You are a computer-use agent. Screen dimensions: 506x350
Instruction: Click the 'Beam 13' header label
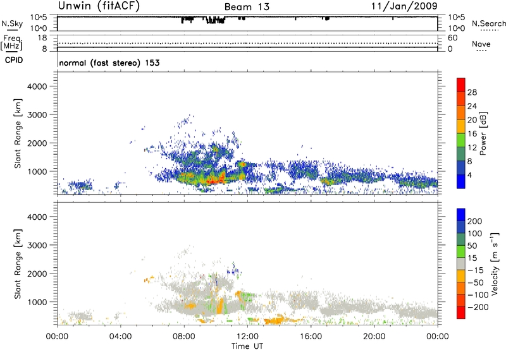pos(247,7)
